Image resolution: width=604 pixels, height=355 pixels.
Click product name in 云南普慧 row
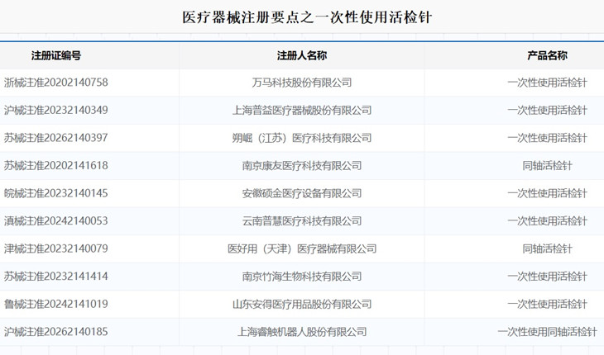pos(547,220)
